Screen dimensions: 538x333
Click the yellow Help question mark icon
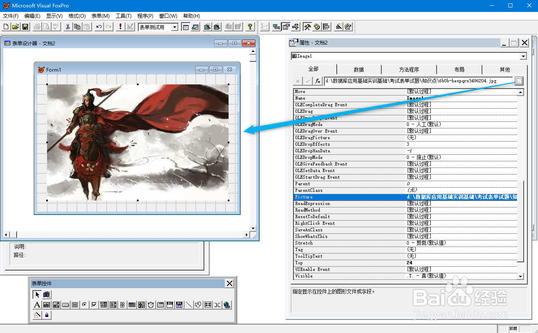point(250,27)
